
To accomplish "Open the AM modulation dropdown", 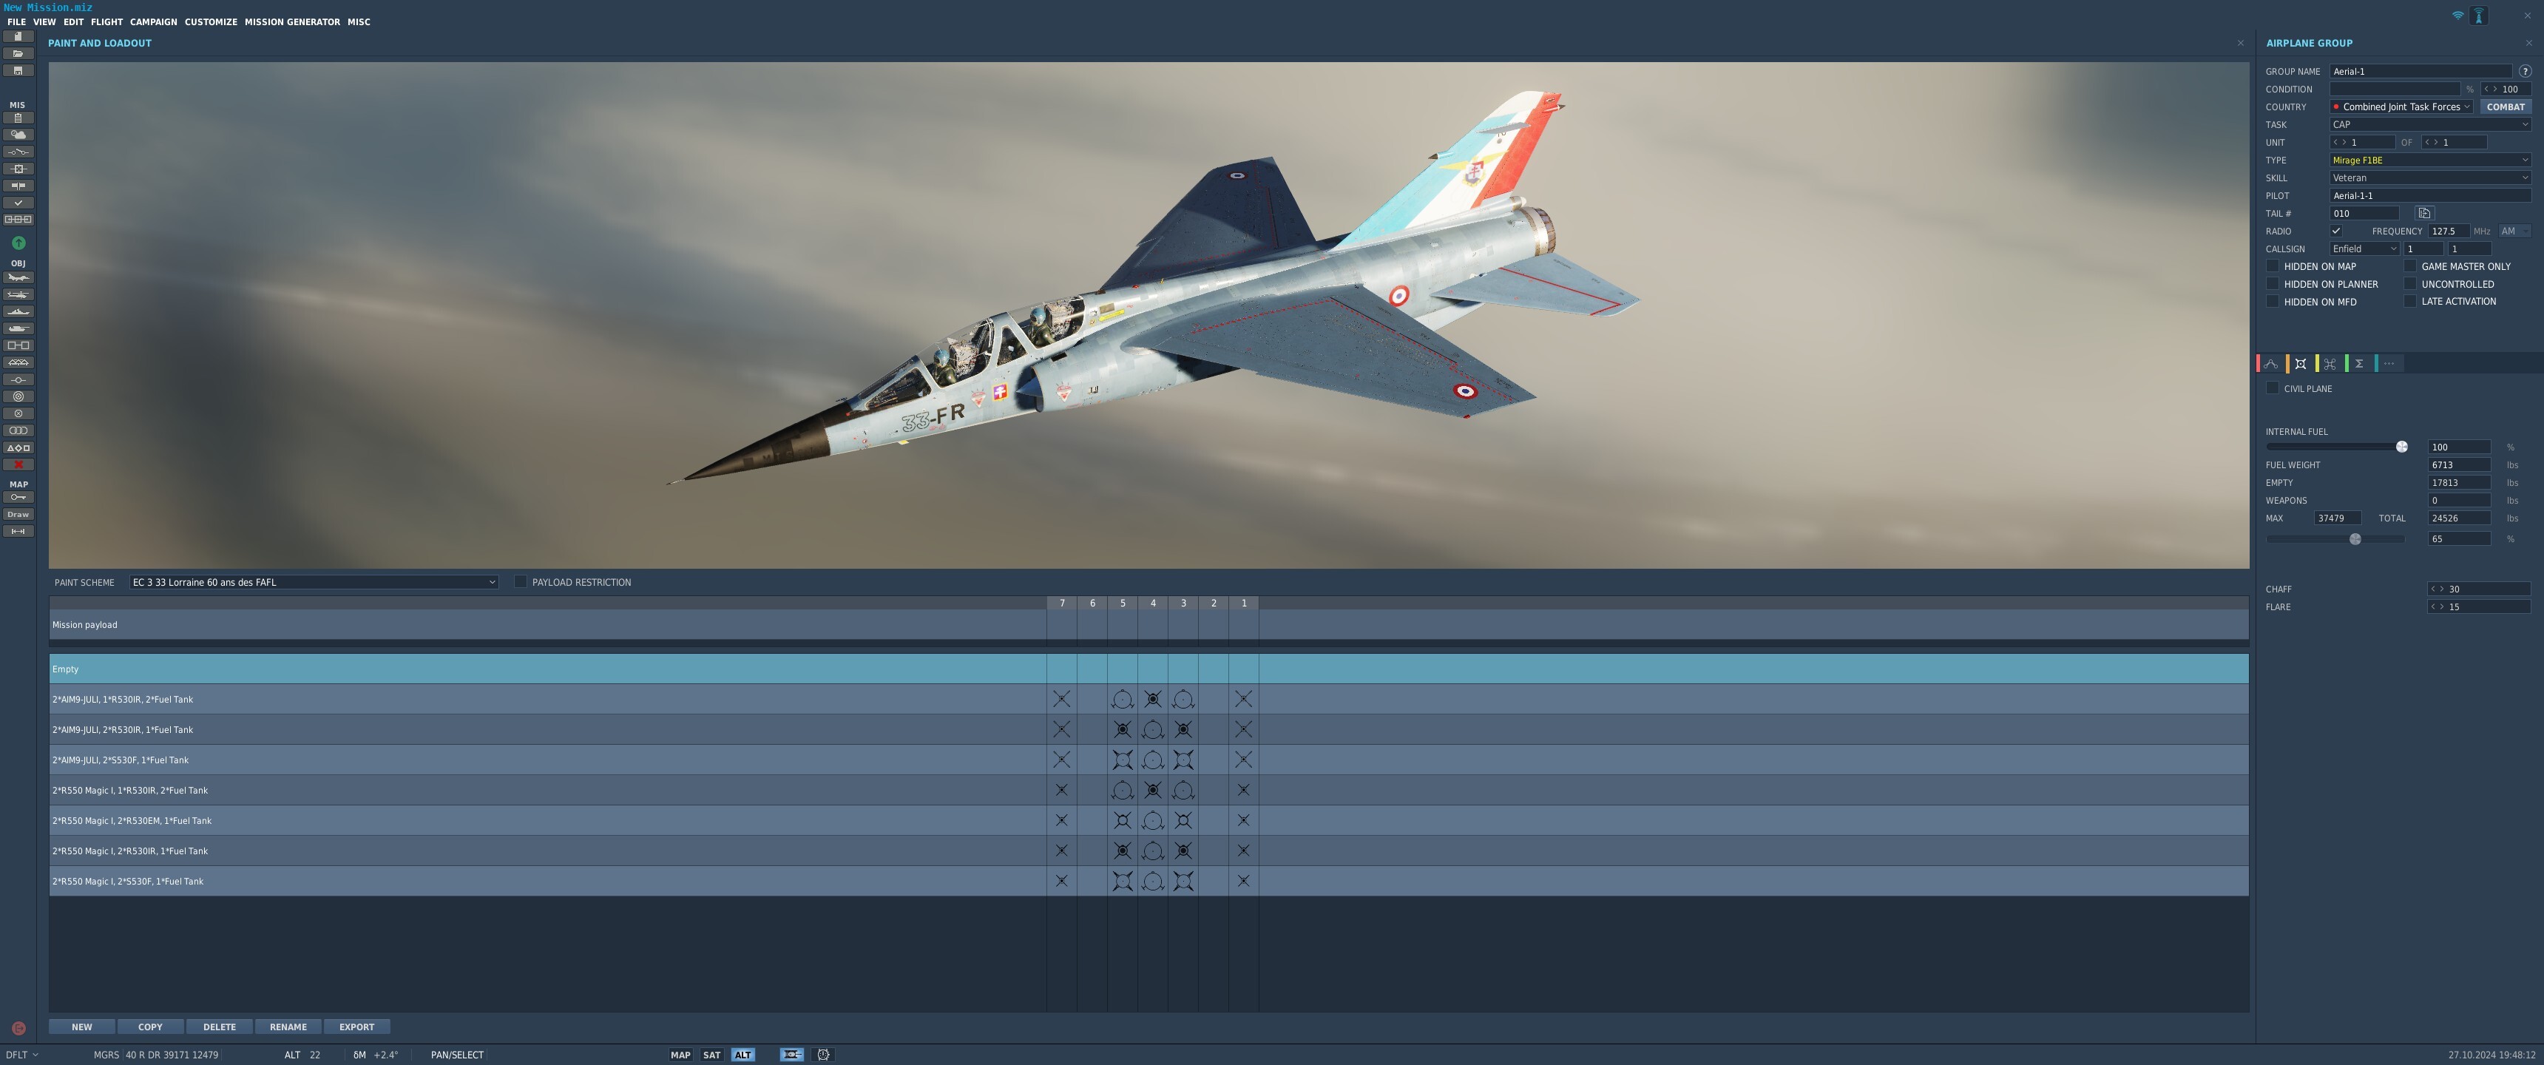I will [x=2514, y=231].
